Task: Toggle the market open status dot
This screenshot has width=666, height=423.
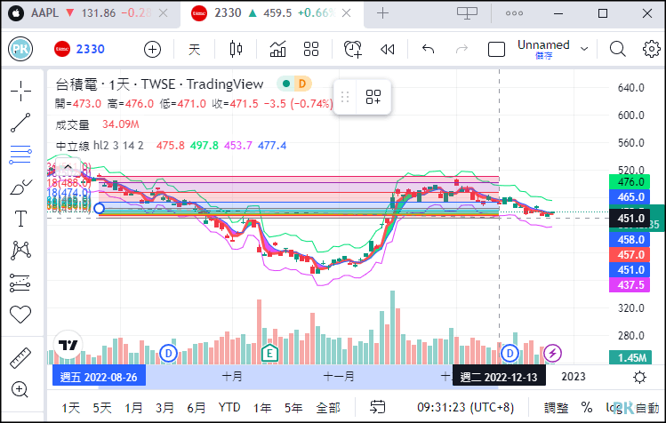Action: pos(286,84)
